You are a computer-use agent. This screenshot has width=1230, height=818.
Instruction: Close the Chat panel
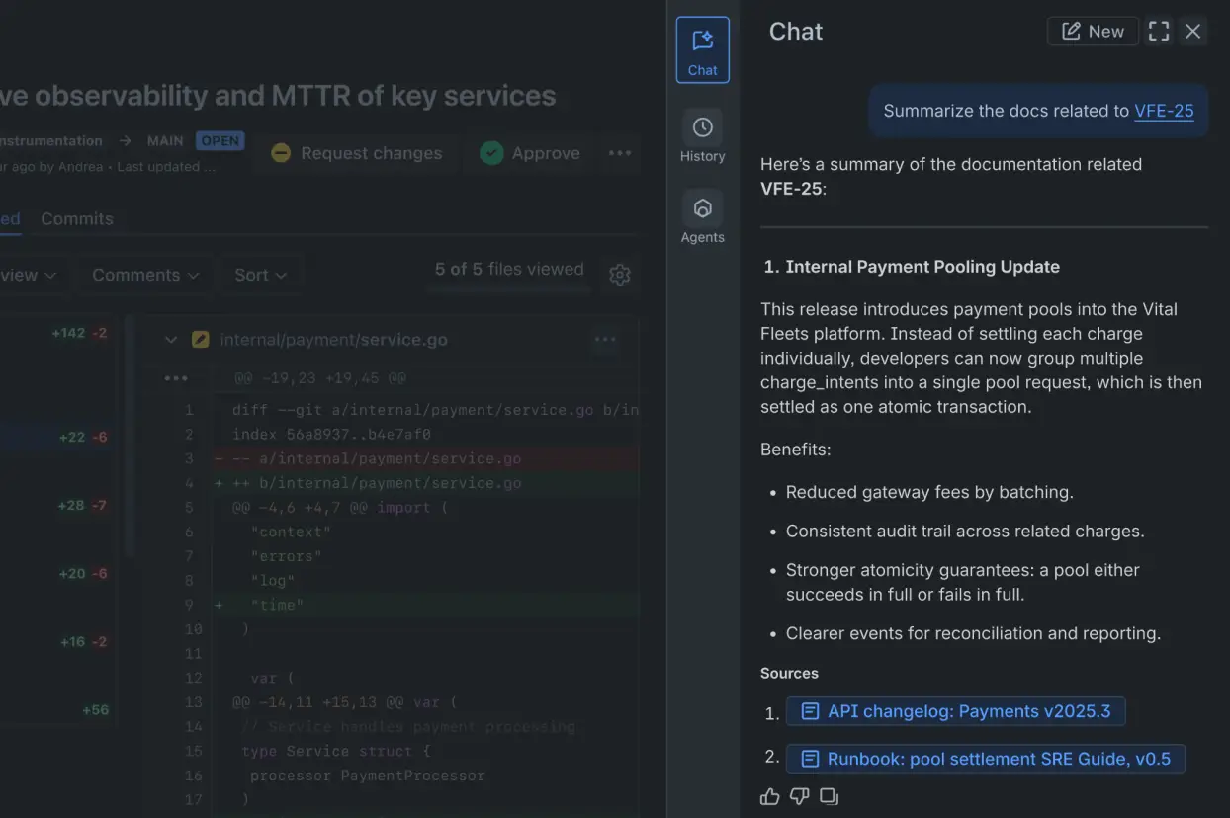pyautogui.click(x=1193, y=32)
